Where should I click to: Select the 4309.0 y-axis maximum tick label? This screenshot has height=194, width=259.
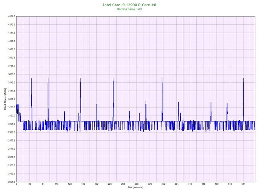(10, 16)
